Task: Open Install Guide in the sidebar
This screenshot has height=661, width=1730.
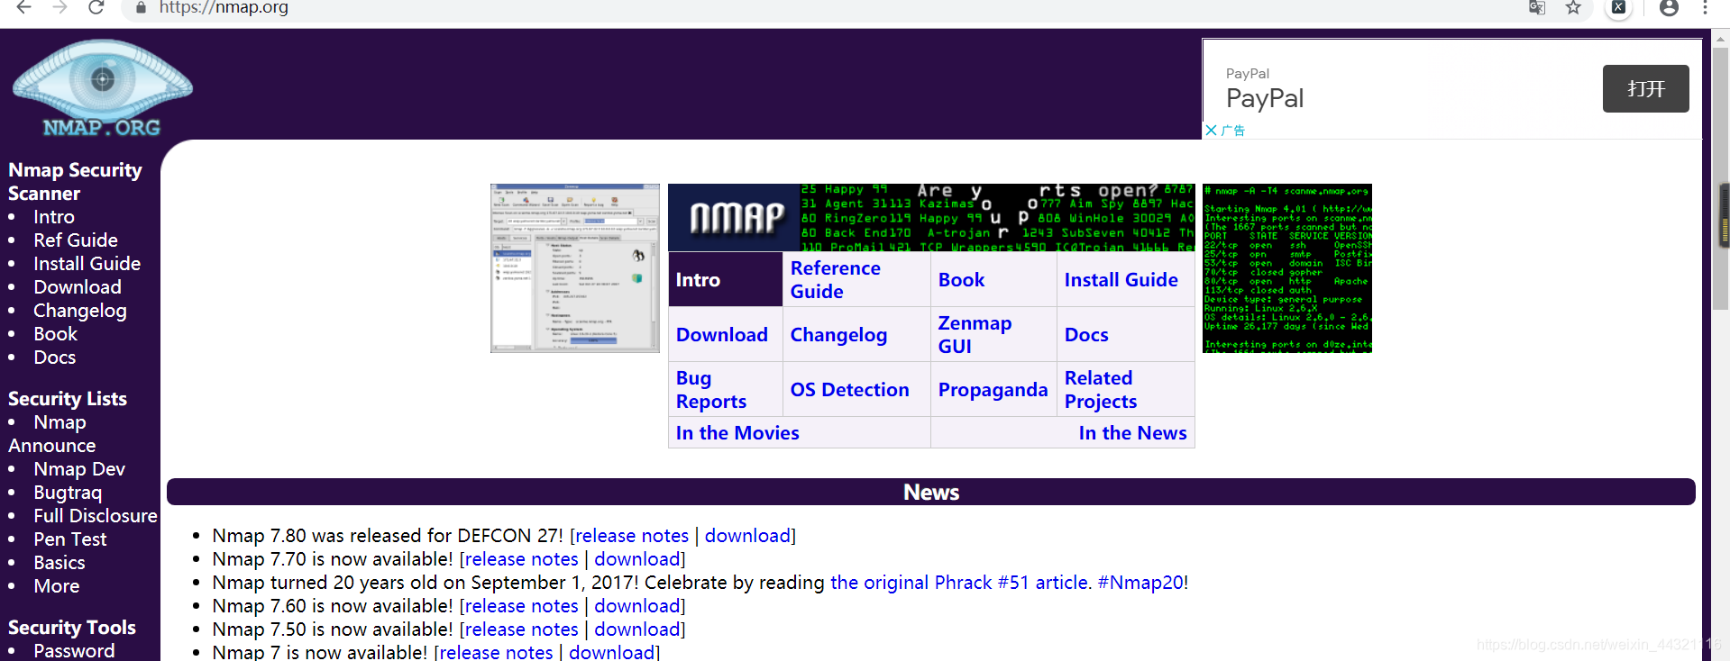Action: click(87, 264)
